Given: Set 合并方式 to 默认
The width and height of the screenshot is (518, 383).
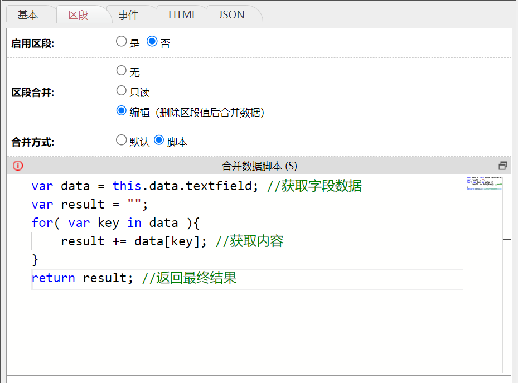Looking at the screenshot, I should tap(122, 140).
